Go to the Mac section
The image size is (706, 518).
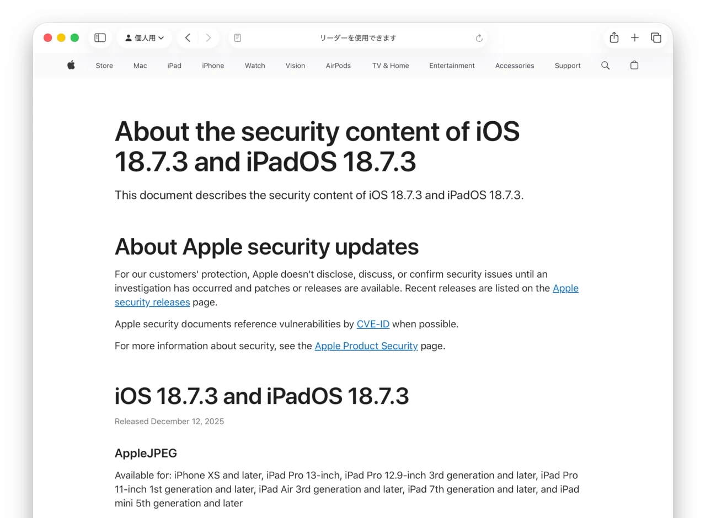click(140, 66)
